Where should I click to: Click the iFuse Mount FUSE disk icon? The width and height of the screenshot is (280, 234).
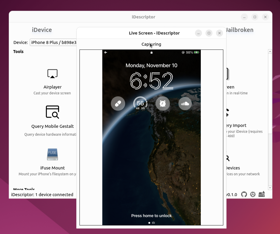(52, 155)
